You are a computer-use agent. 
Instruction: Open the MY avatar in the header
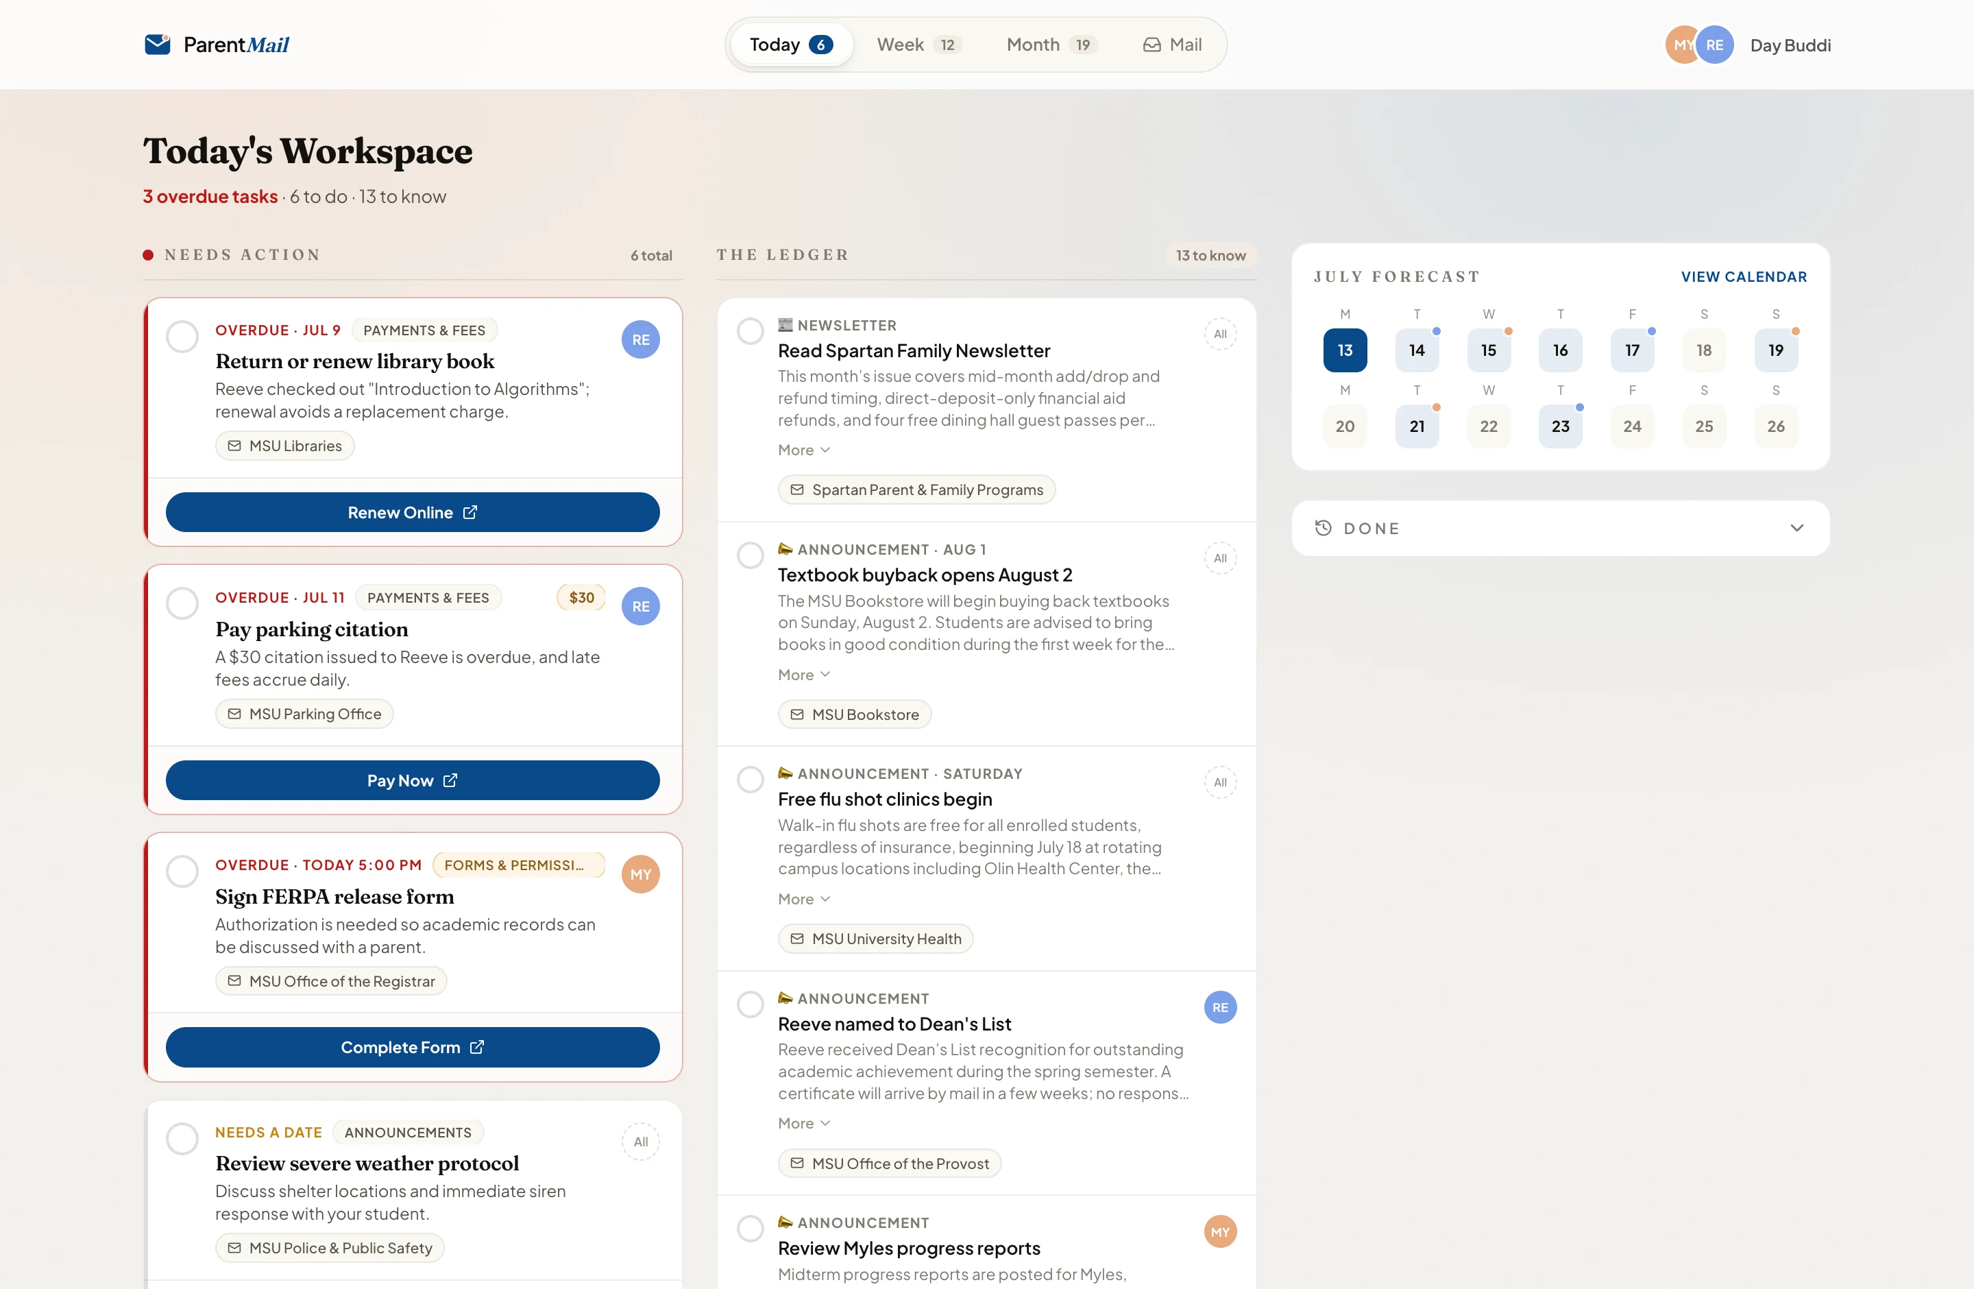(1681, 45)
